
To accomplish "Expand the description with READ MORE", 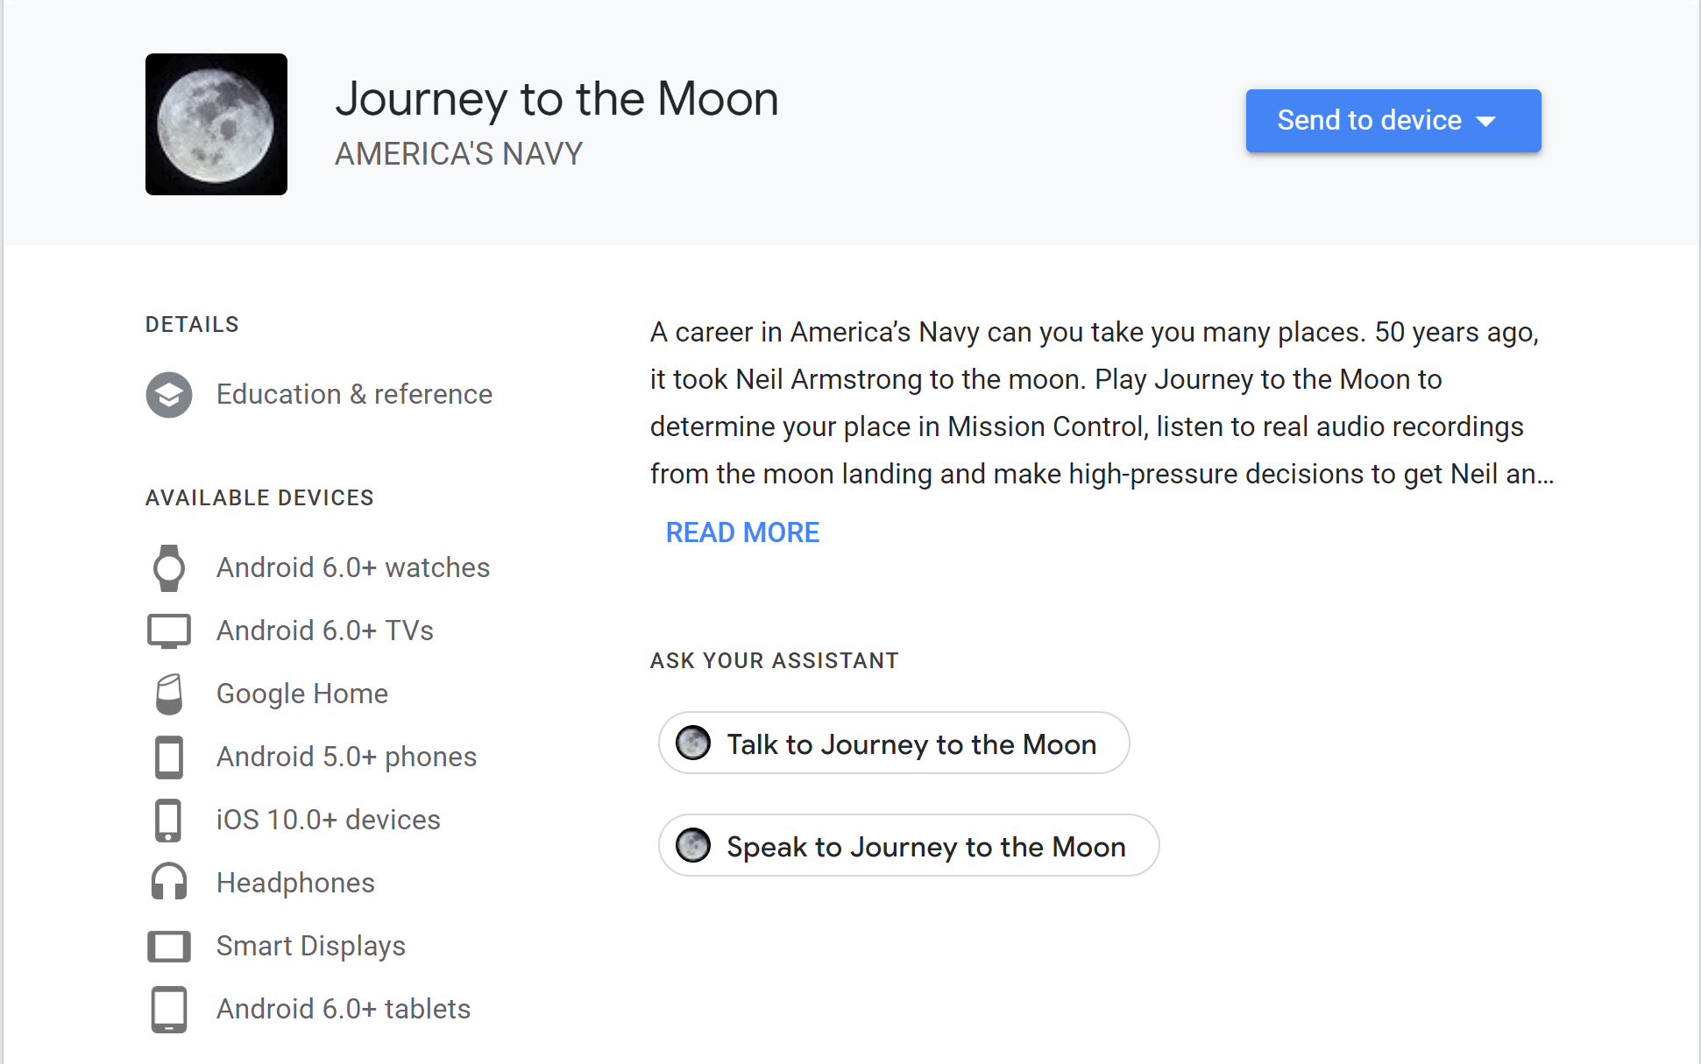I will [742, 532].
